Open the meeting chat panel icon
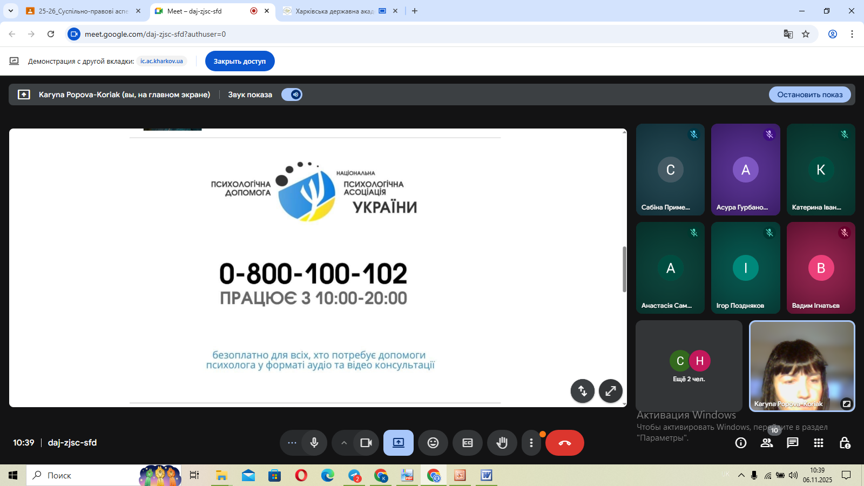The image size is (864, 486). (x=793, y=443)
